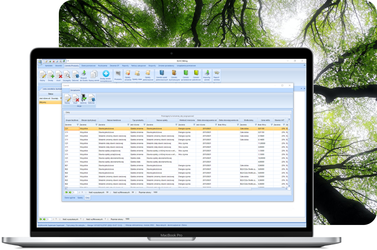The height and width of the screenshot is (250, 377).
Task: Sort by Nazwa handlowa column header
Action: (114, 120)
